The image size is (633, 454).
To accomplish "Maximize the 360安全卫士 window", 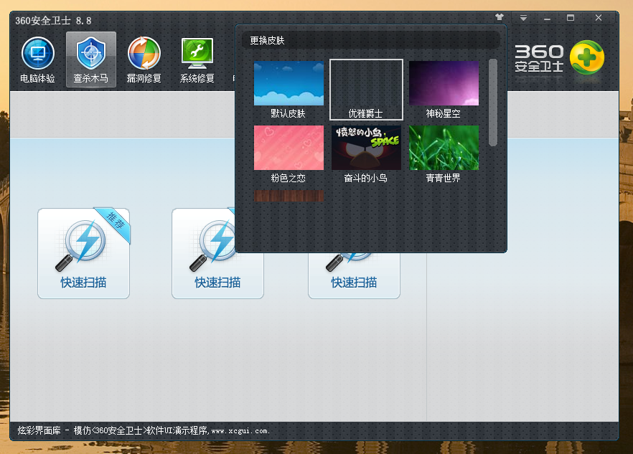I will tap(571, 18).
